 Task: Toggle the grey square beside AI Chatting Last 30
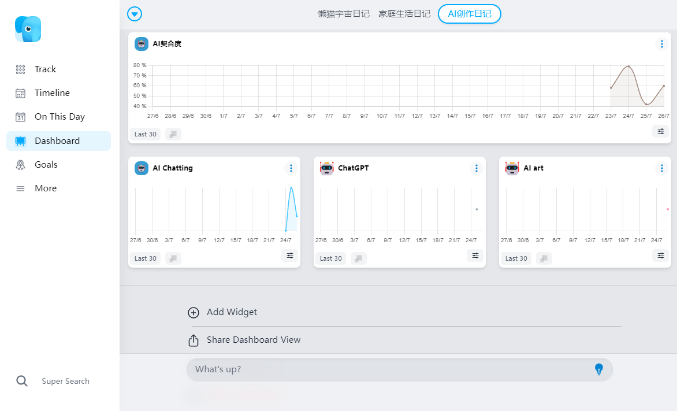[173, 258]
